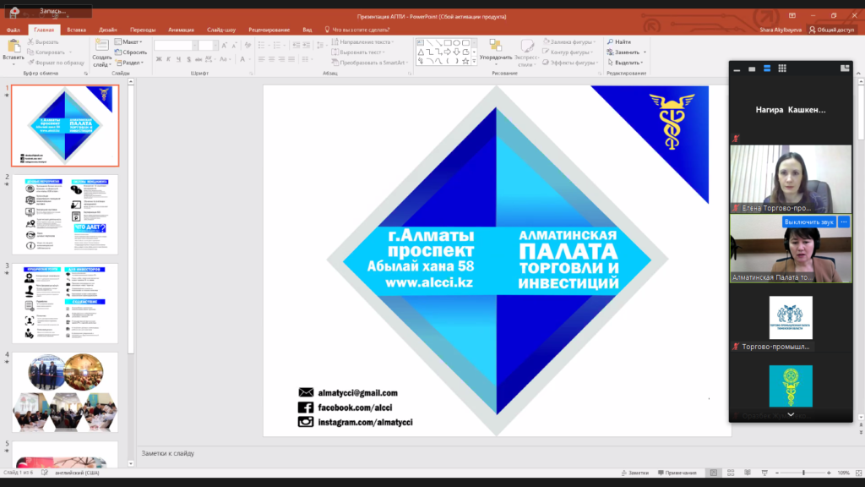
Task: Click Выключить звук mute button
Action: point(808,222)
